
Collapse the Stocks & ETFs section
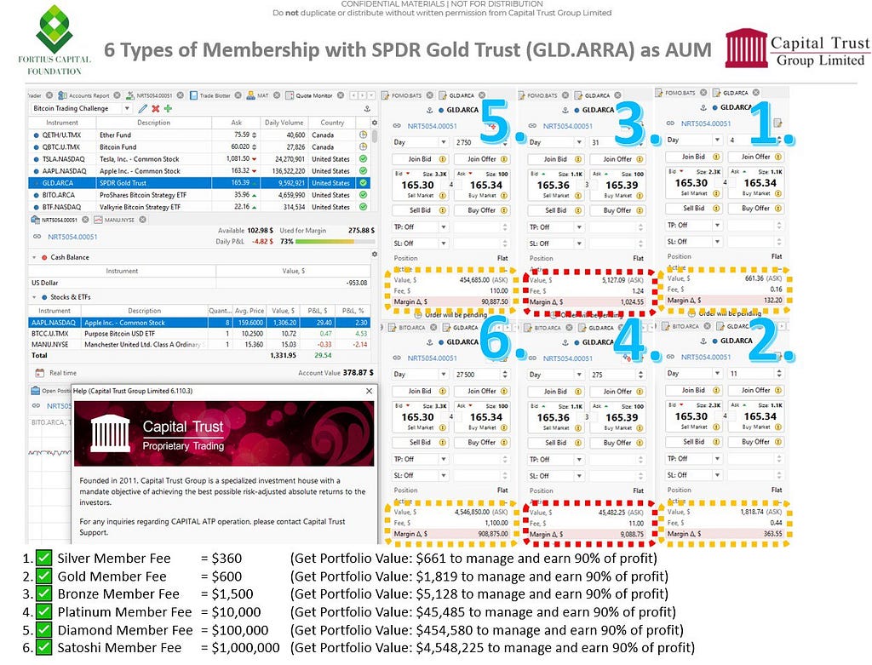pyautogui.click(x=34, y=297)
